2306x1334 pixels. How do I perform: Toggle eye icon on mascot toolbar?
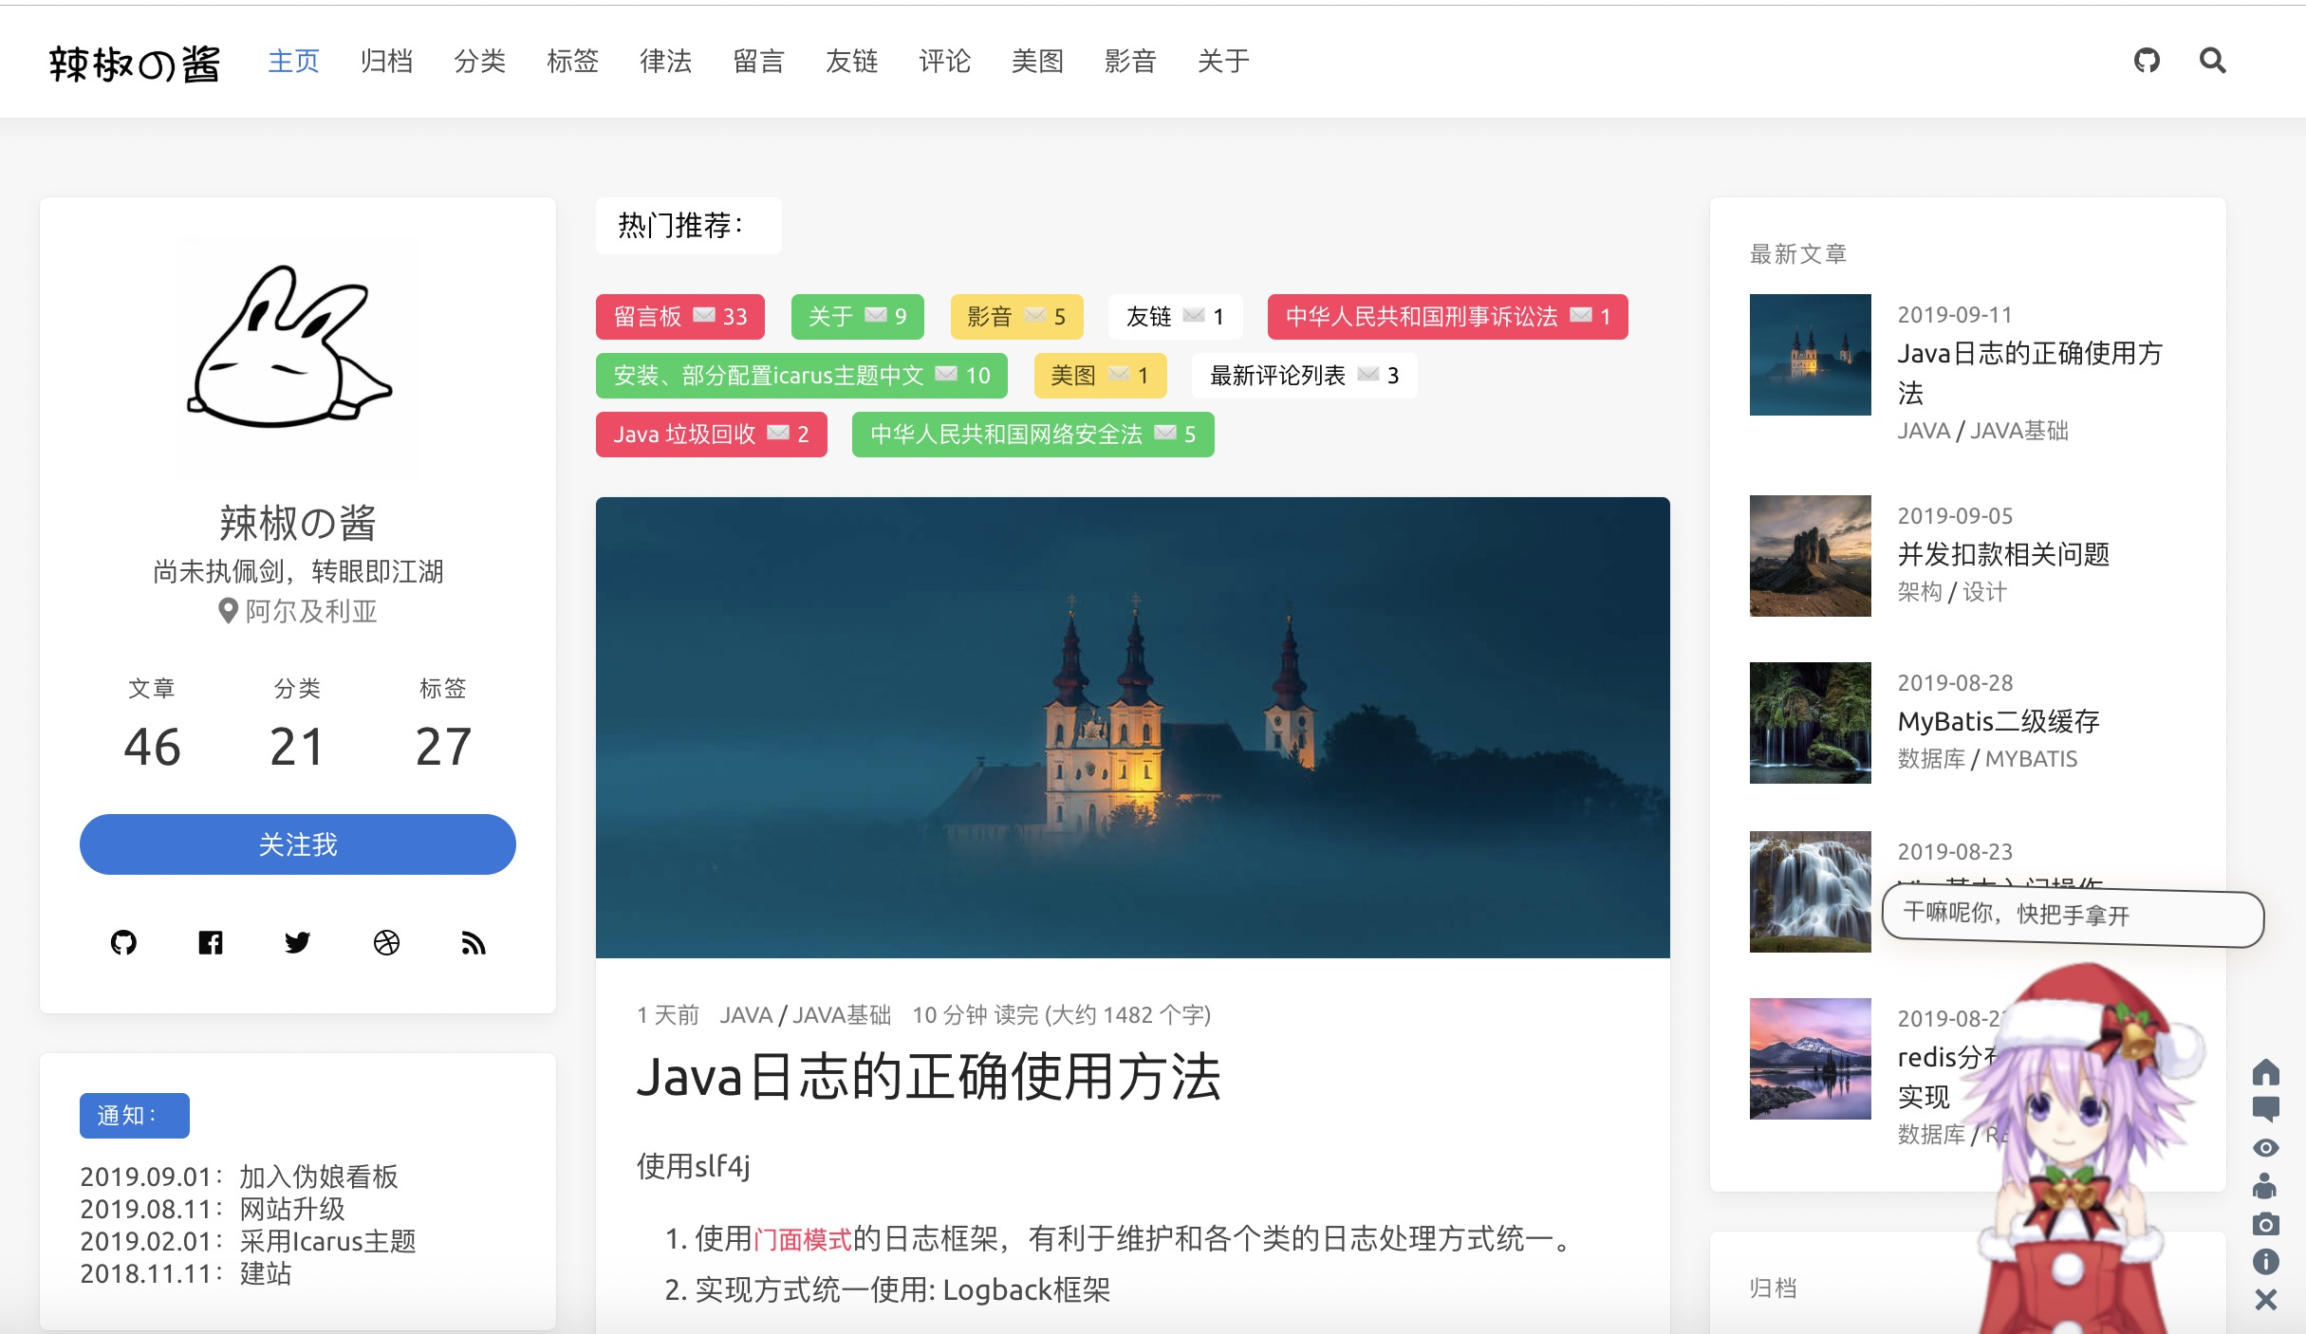2265,1148
